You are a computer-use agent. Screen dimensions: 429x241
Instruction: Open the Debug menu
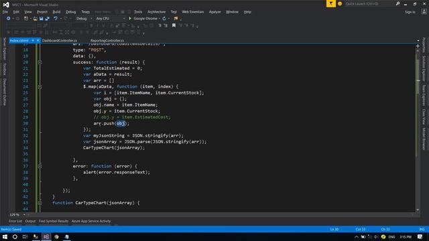(x=70, y=12)
